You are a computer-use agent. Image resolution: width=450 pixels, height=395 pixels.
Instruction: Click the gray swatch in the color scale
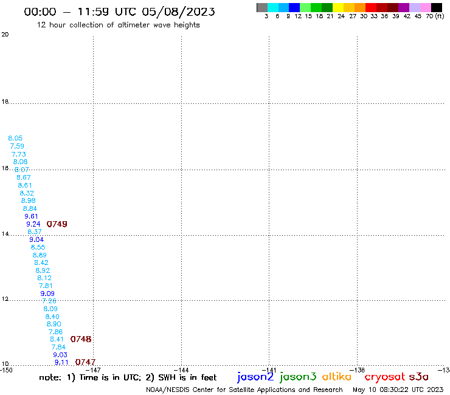coord(262,7)
